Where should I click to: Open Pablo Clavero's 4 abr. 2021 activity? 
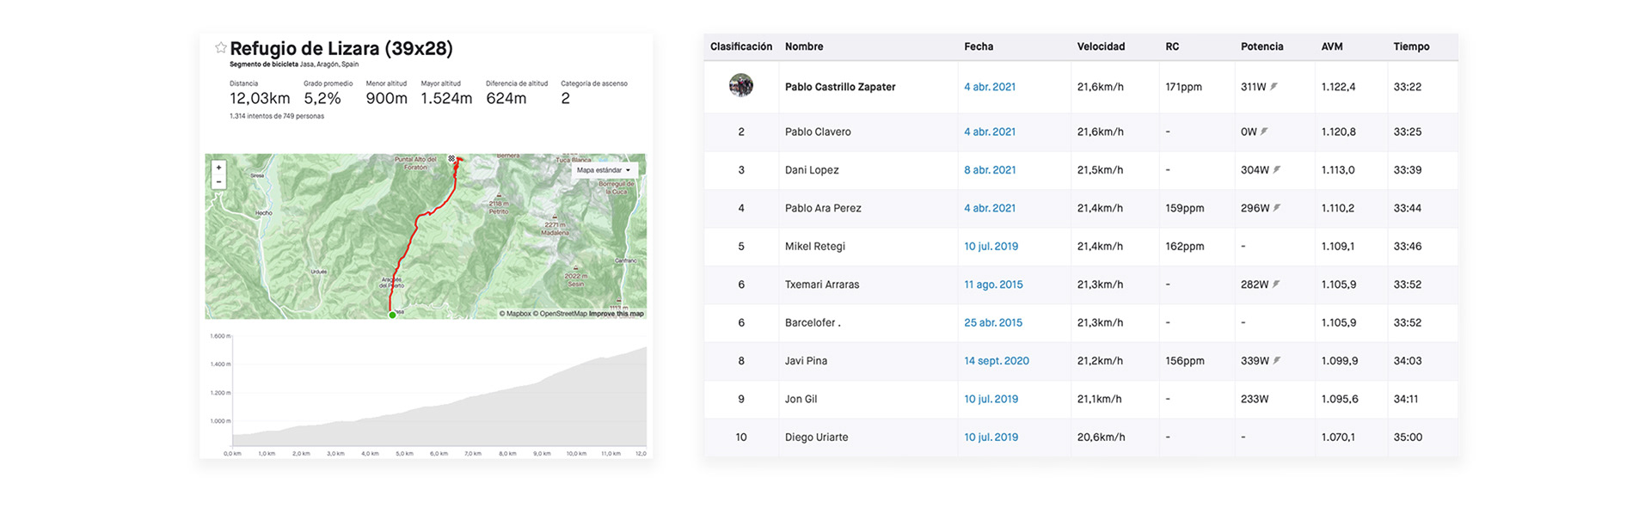pyautogui.click(x=990, y=132)
